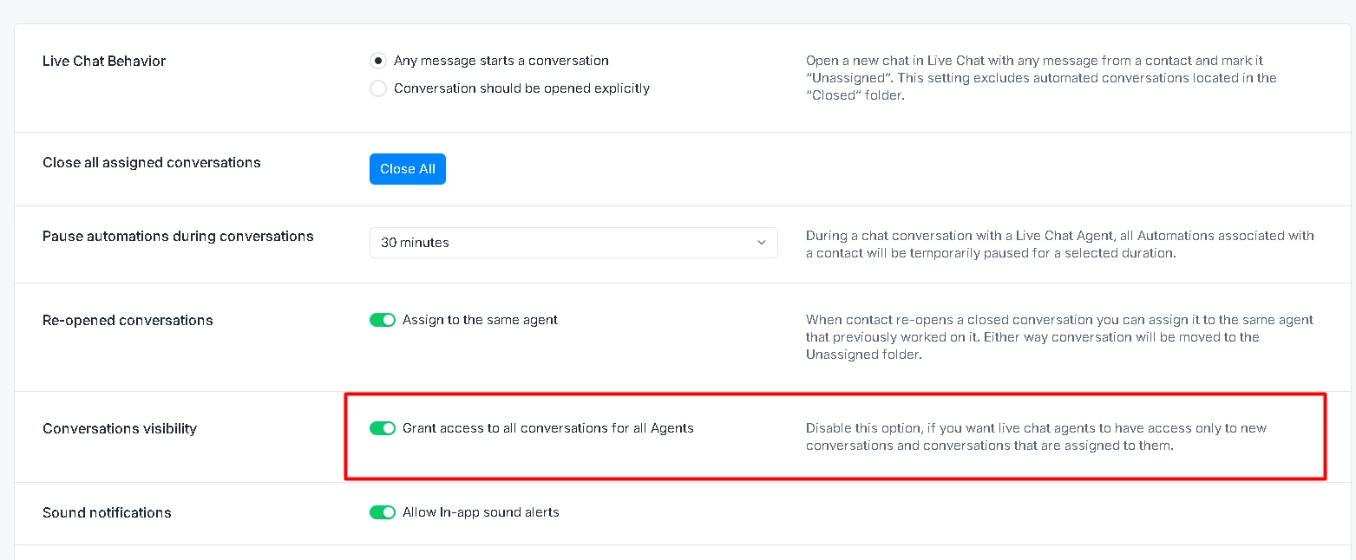Image resolution: width=1356 pixels, height=560 pixels.
Task: Click the conversations visibility description text
Action: coord(1037,437)
